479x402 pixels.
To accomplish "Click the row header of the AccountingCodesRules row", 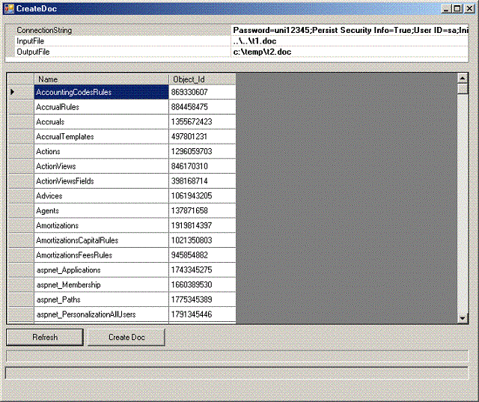I will point(21,92).
